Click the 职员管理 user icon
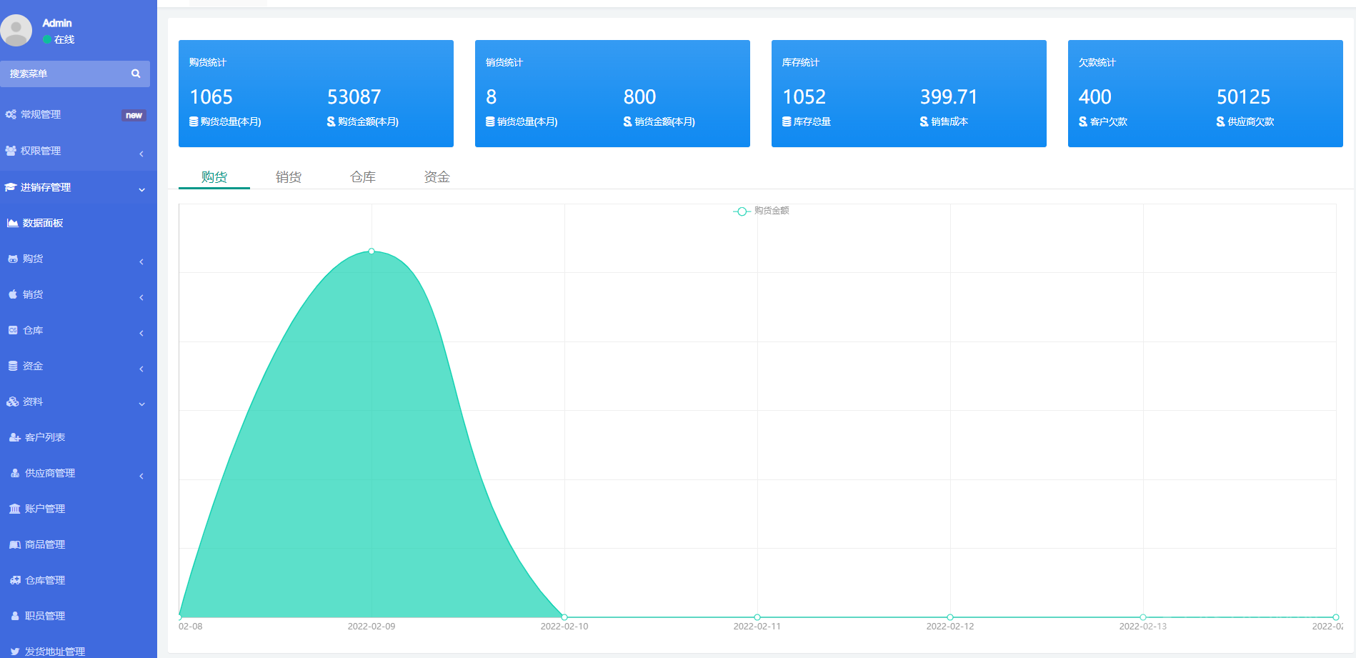This screenshot has width=1356, height=658. click(15, 616)
